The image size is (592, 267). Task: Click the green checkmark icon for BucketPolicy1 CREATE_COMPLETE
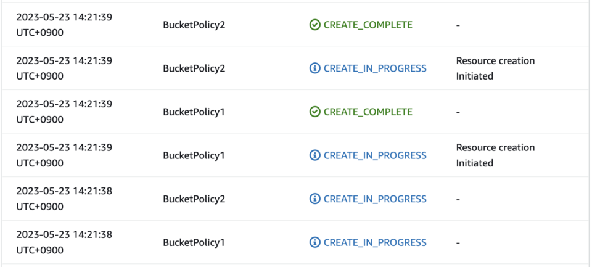[x=315, y=112]
